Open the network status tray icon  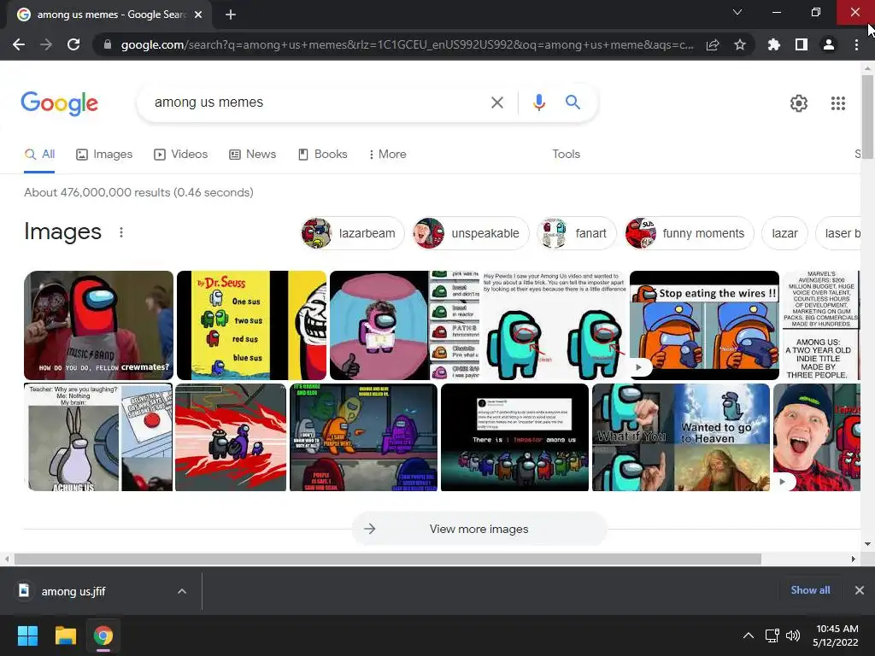tap(772, 635)
